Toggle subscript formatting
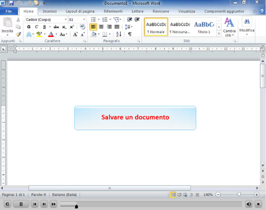The image size is (266, 210). click(x=64, y=27)
